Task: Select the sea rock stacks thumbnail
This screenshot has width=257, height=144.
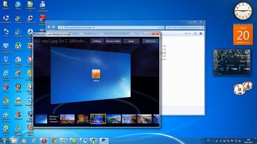Action: 129,119
